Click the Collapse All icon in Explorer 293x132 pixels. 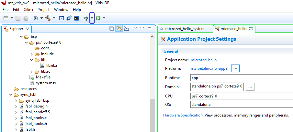(x=112, y=29)
